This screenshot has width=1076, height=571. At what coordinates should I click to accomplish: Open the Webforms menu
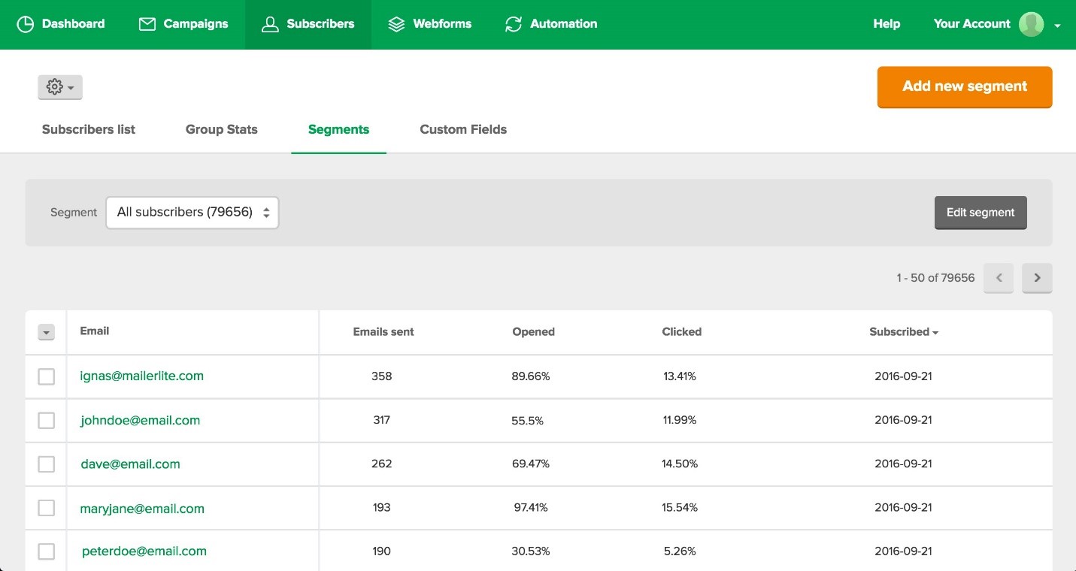430,24
